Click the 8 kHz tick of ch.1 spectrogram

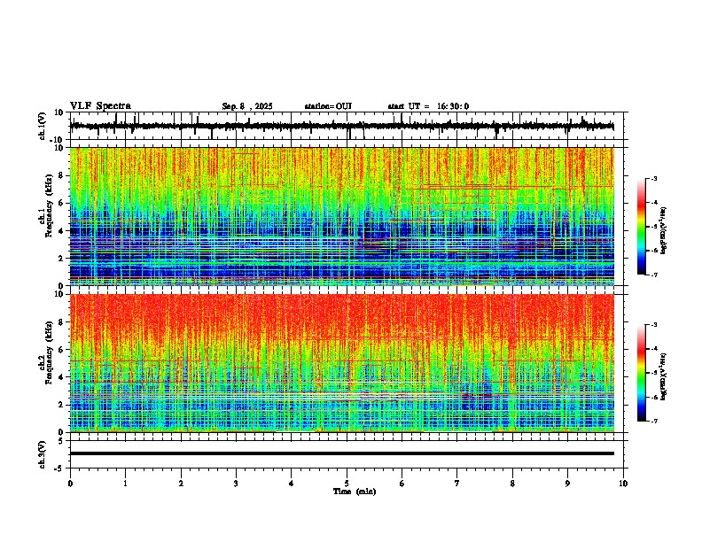coord(61,175)
